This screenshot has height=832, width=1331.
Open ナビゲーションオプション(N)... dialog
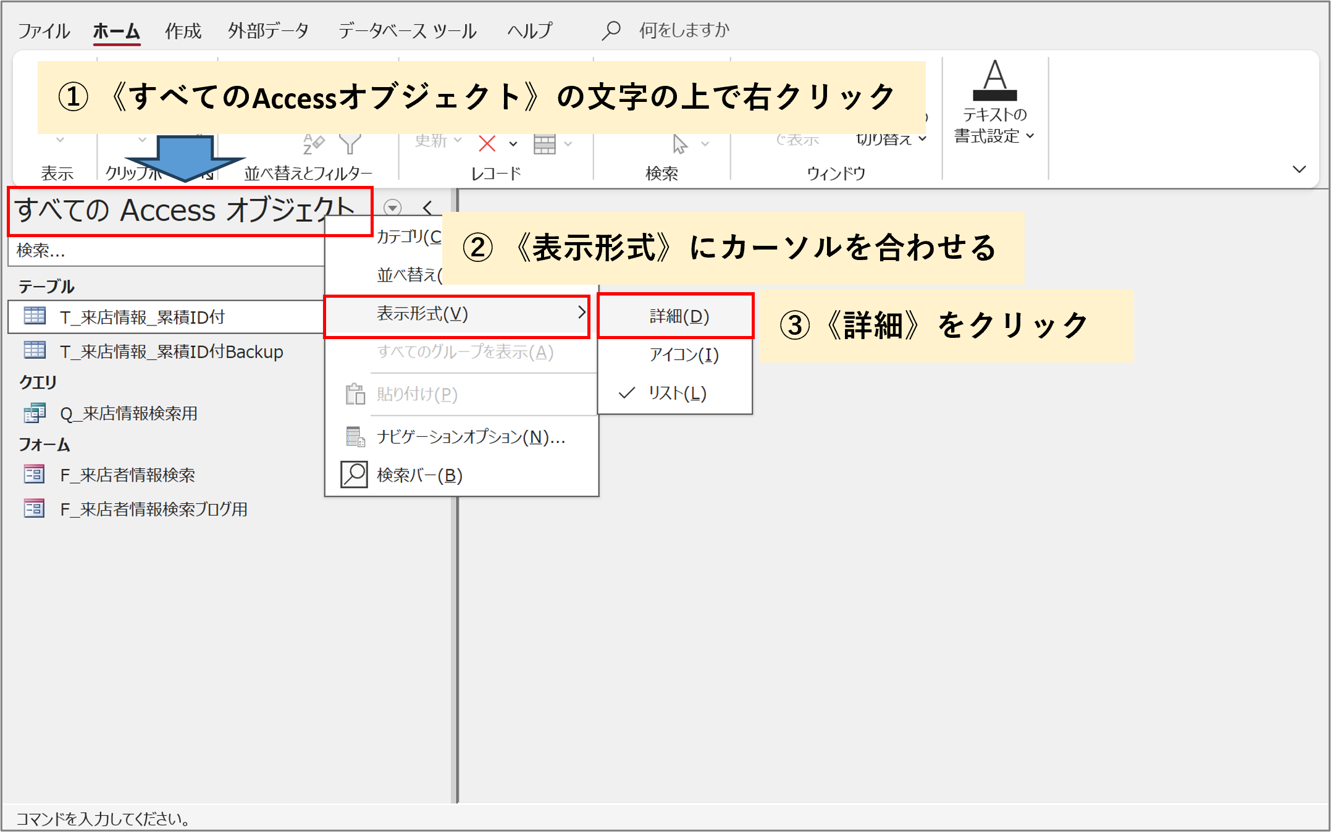[x=471, y=437]
